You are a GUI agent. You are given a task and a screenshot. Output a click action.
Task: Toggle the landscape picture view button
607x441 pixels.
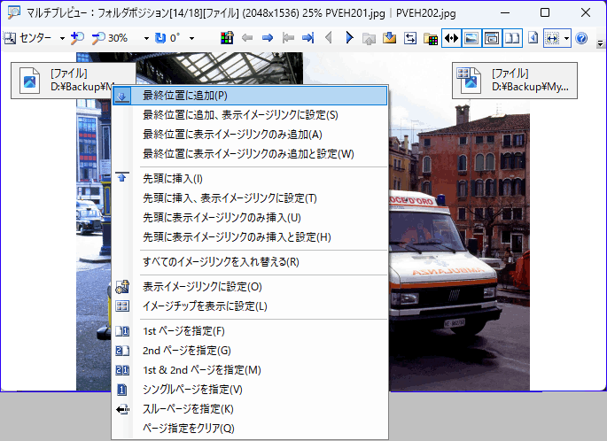coord(471,38)
